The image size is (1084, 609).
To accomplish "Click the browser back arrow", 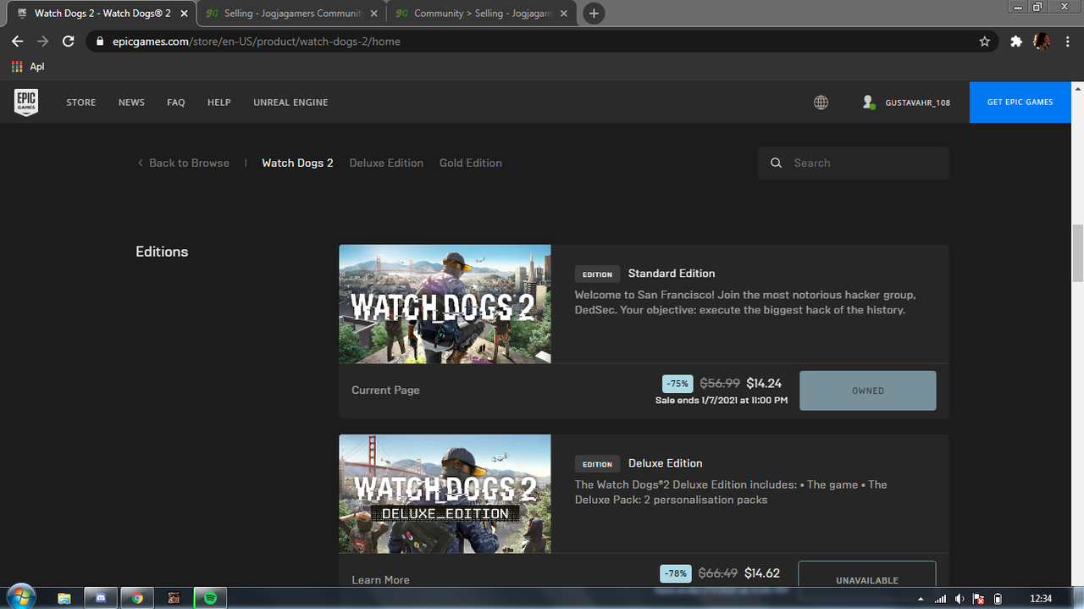I will 18,41.
